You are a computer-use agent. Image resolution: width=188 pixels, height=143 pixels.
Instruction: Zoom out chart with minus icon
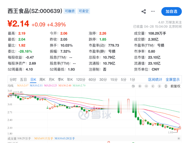click(146, 86)
